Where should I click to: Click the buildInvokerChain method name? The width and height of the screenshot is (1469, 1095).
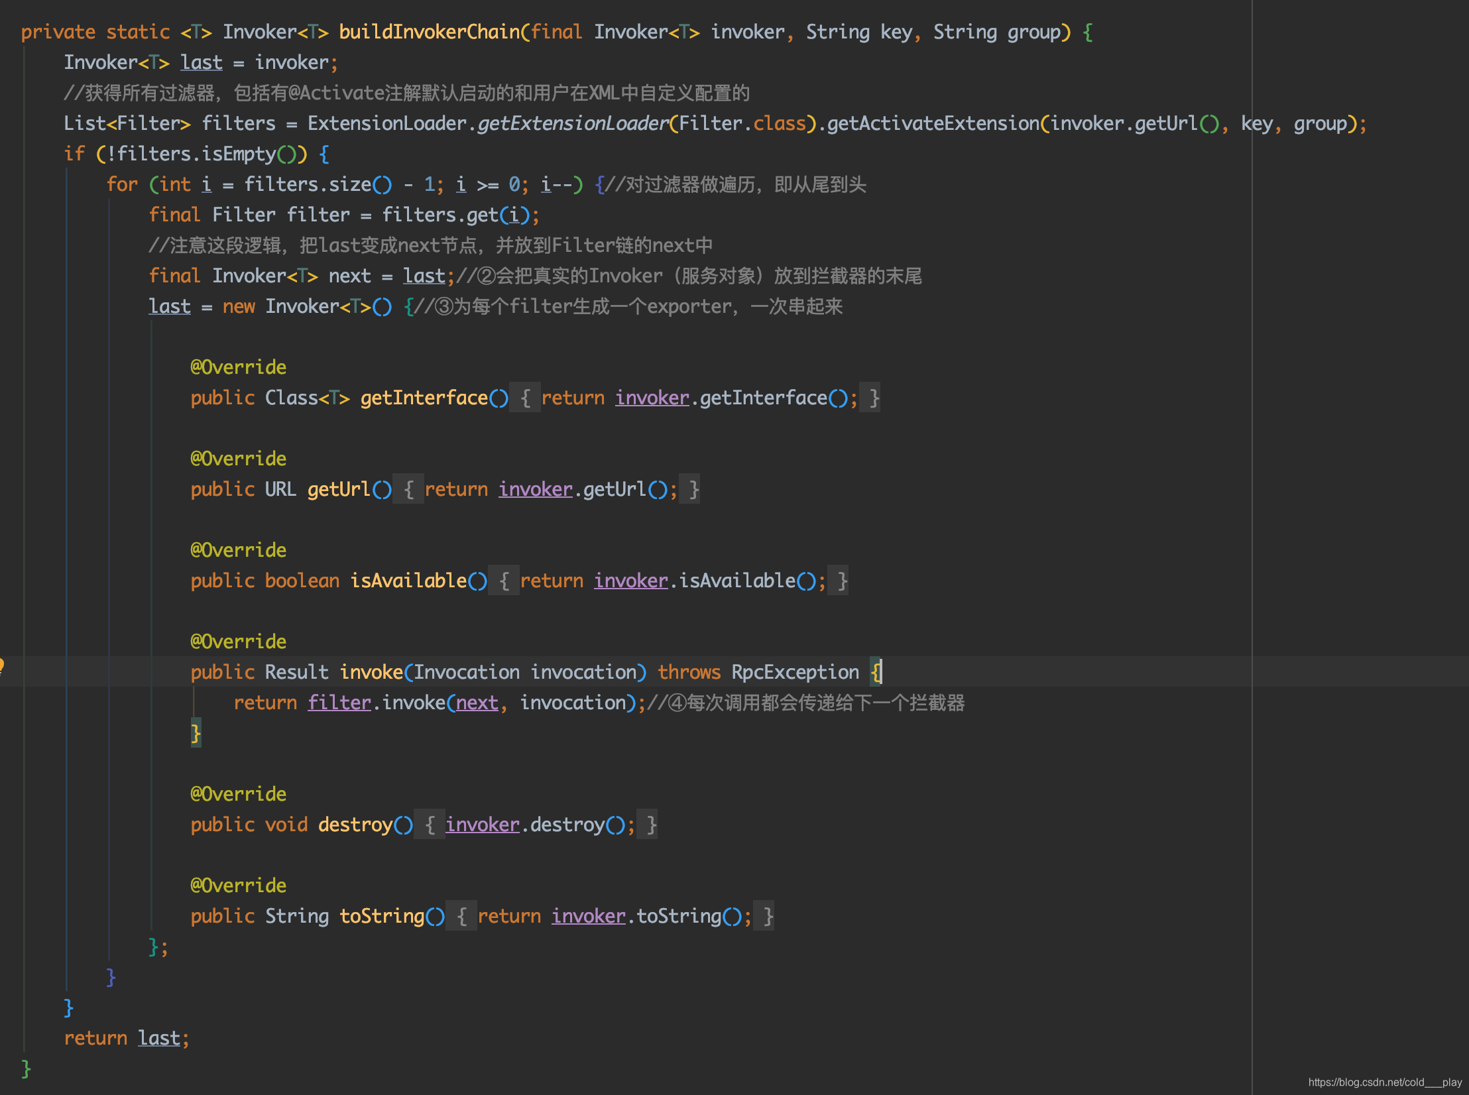click(x=430, y=32)
